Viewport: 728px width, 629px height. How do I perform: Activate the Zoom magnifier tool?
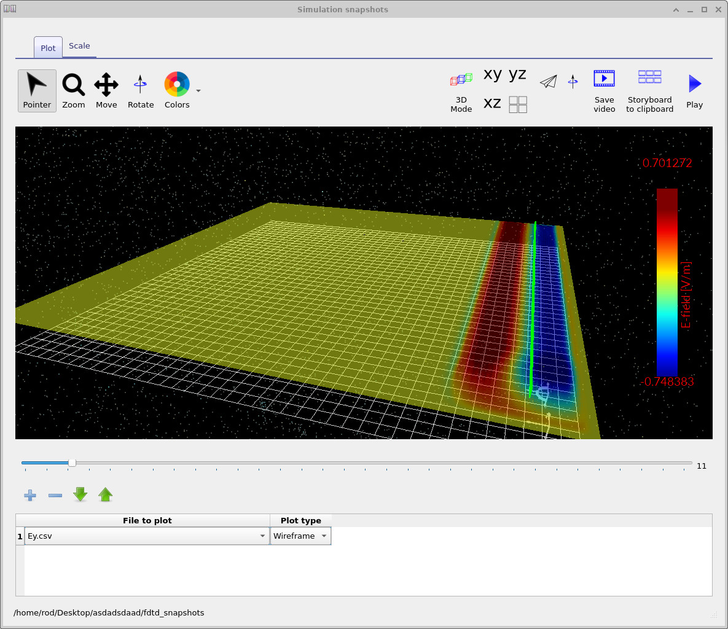pos(73,91)
